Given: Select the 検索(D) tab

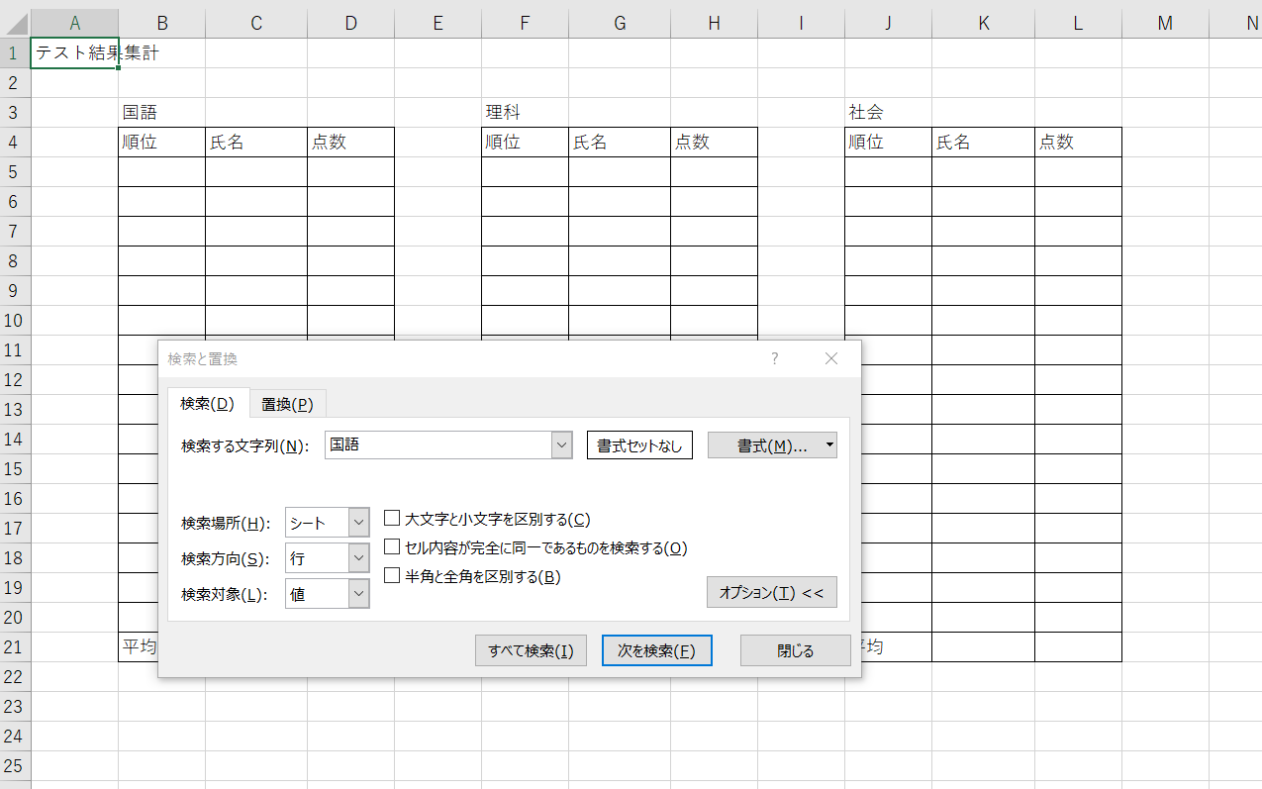Looking at the screenshot, I should pyautogui.click(x=207, y=403).
